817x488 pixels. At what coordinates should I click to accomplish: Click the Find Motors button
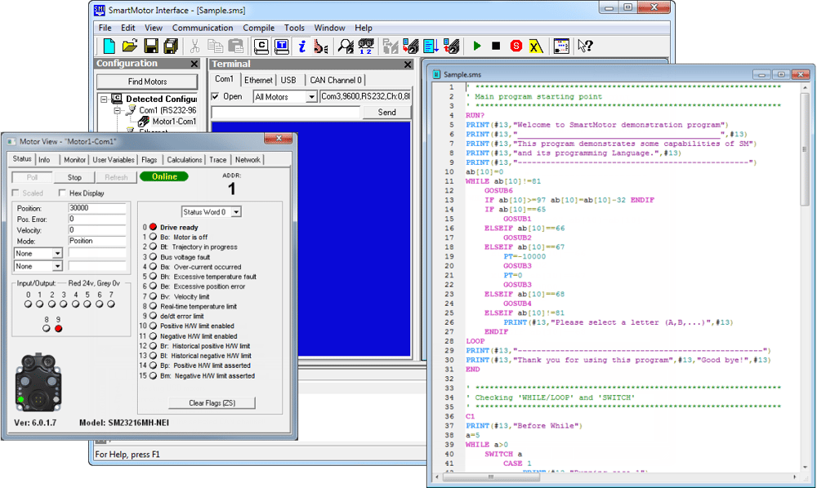pos(147,82)
